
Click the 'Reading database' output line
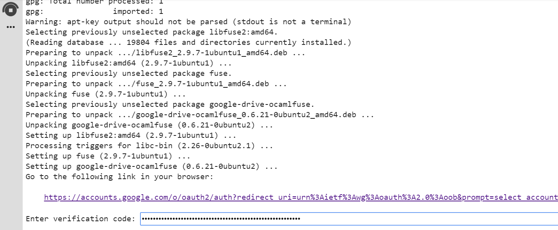pyautogui.click(x=188, y=43)
